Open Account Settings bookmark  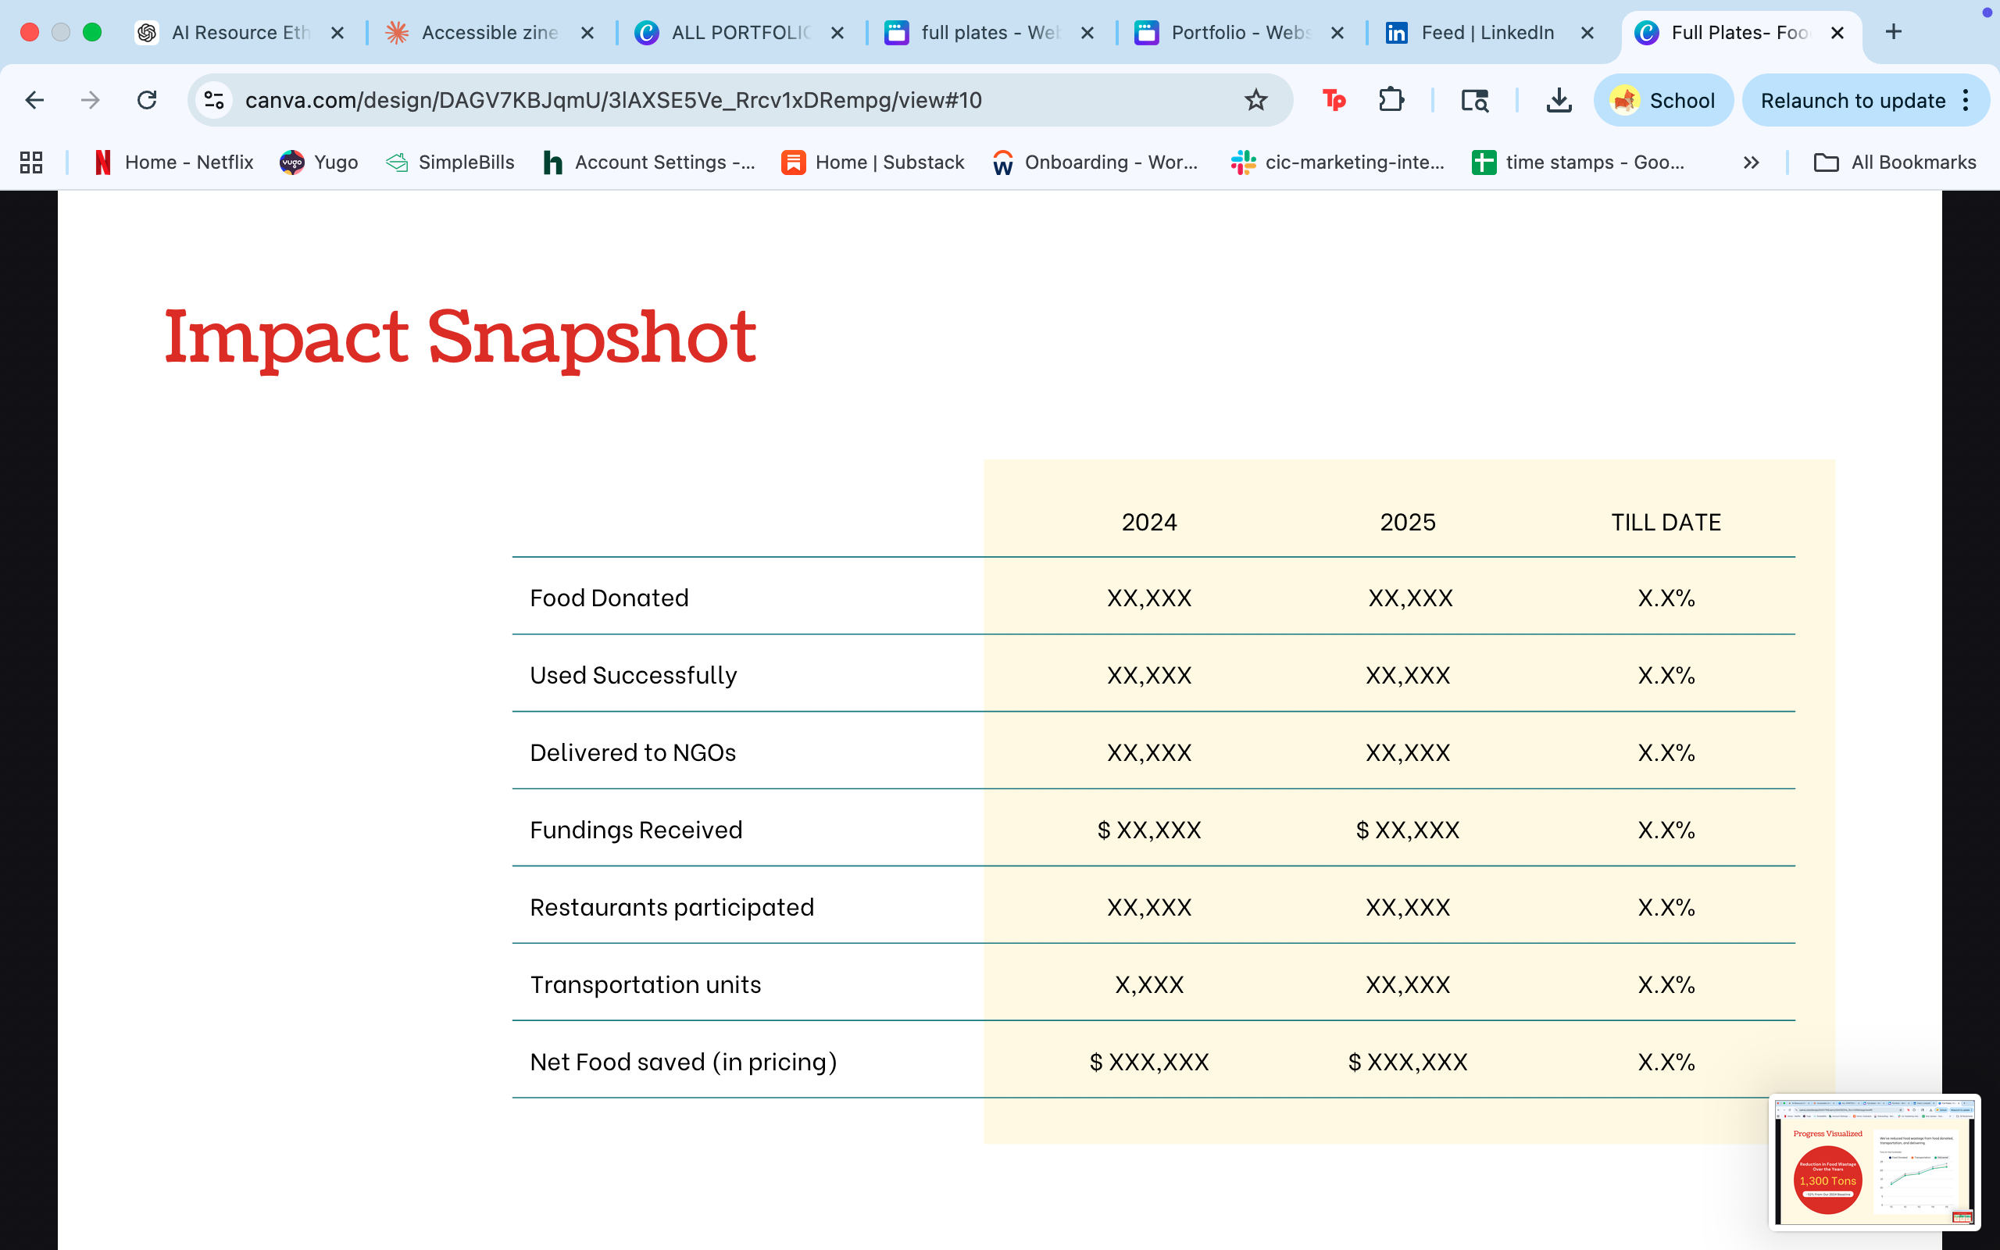pyautogui.click(x=649, y=162)
